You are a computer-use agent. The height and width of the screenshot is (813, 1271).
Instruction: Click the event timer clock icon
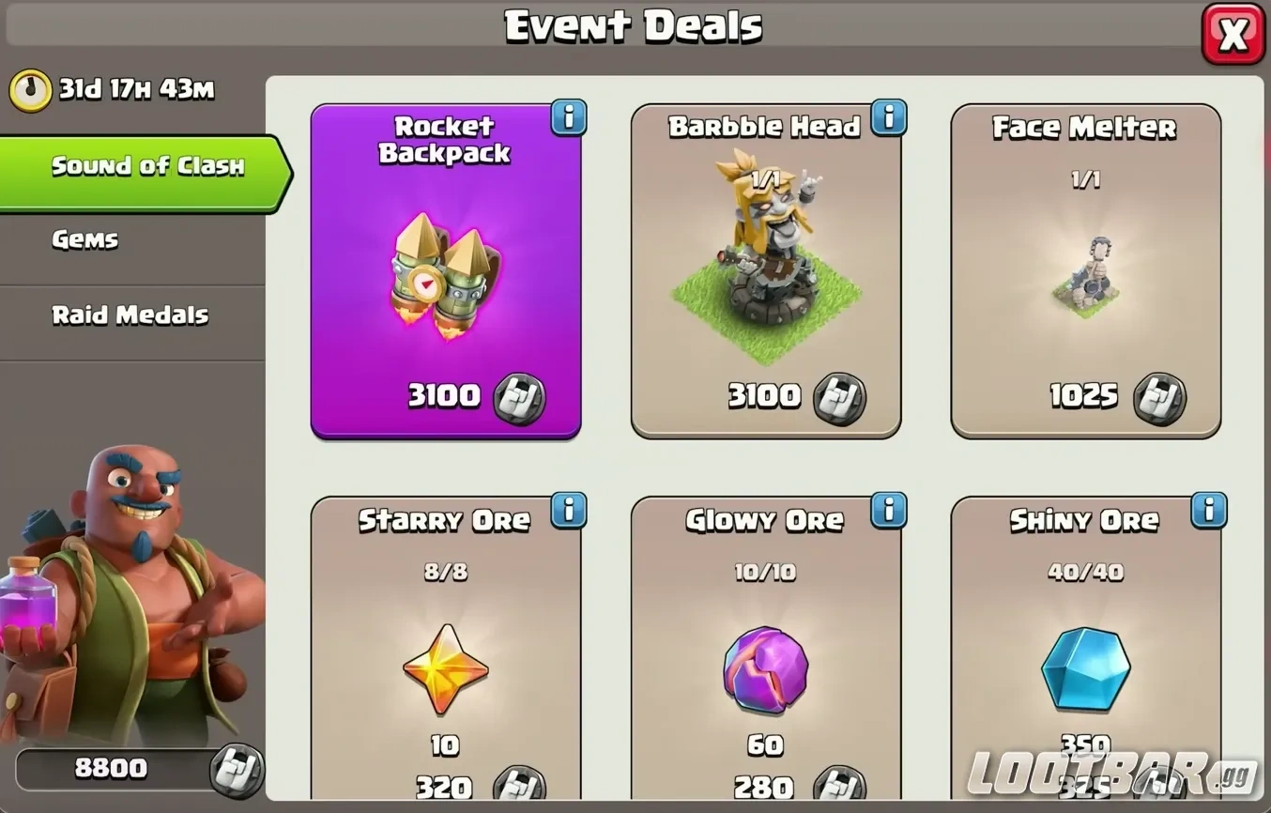click(30, 90)
